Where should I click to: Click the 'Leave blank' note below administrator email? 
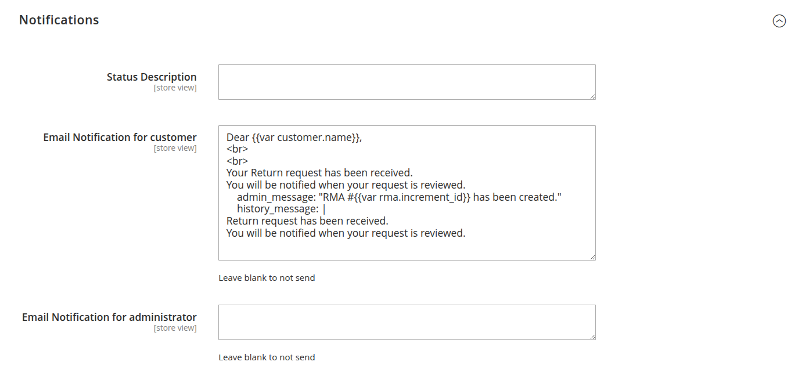(x=267, y=357)
